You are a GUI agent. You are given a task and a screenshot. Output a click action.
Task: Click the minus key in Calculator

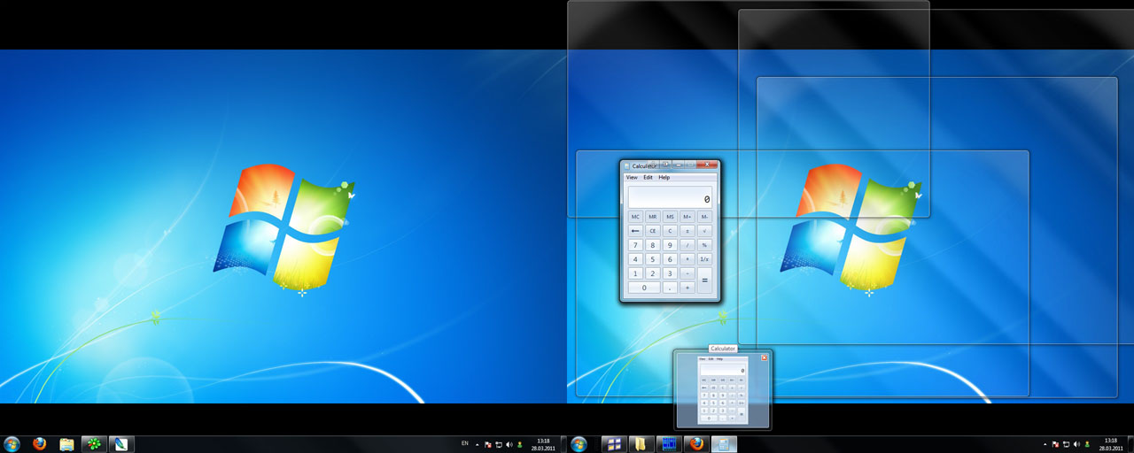(x=687, y=273)
